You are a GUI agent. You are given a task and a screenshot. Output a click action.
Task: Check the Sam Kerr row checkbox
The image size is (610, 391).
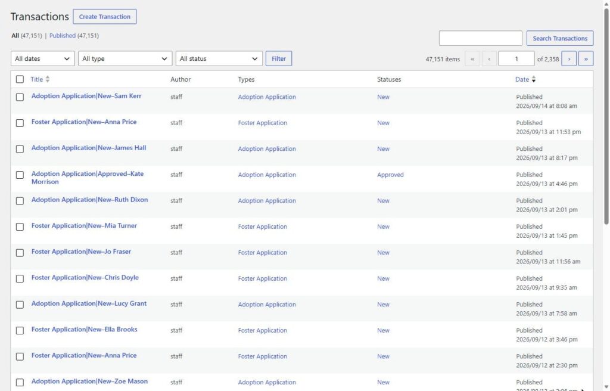click(x=20, y=97)
